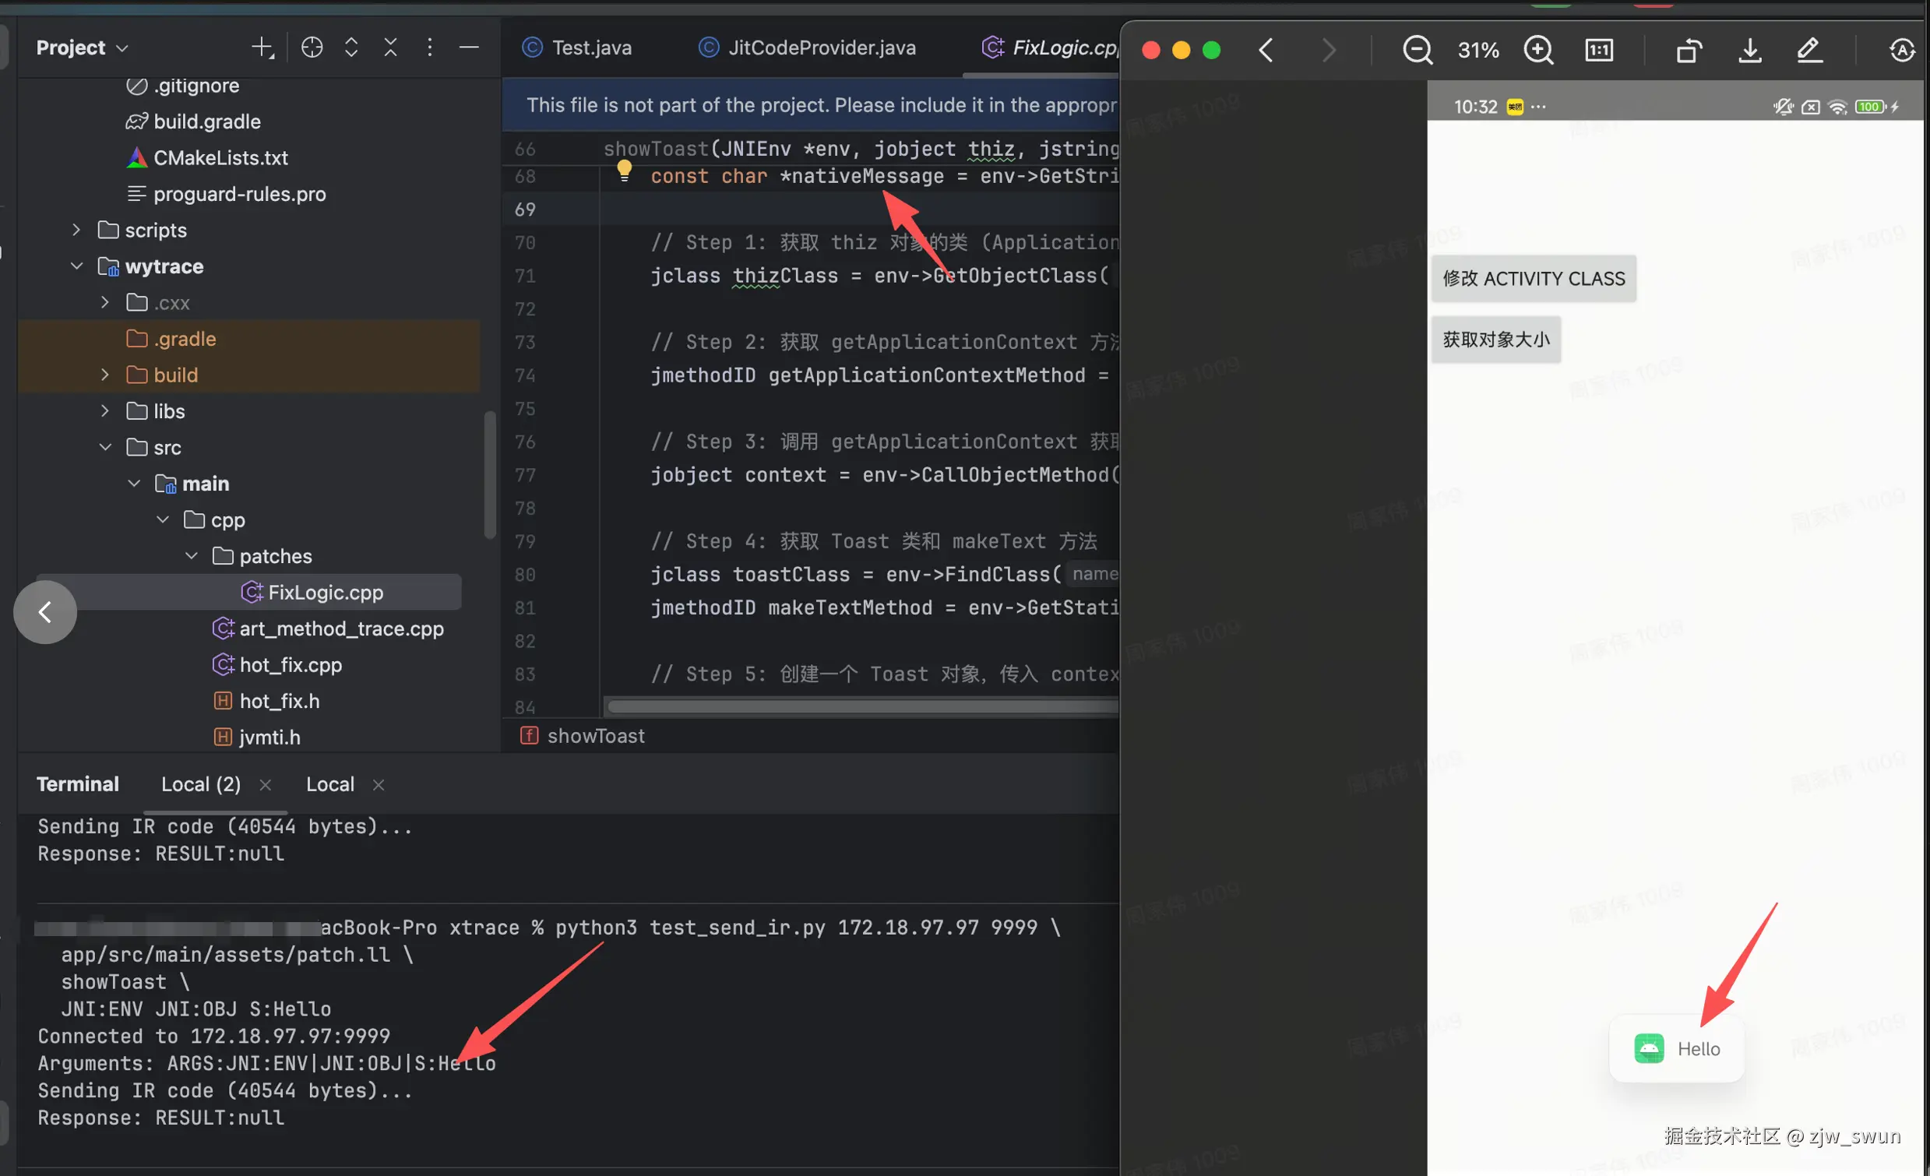
Task: Click the rotate image icon
Action: [x=1688, y=50]
